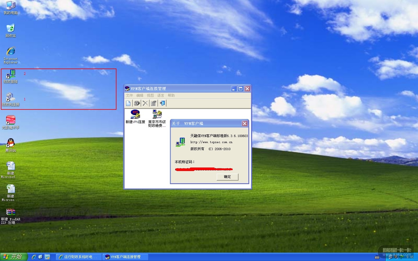Viewport: 418px width, 261px height.
Task: Click the http://www.topsec.com.cn URL text
Action: [211, 142]
